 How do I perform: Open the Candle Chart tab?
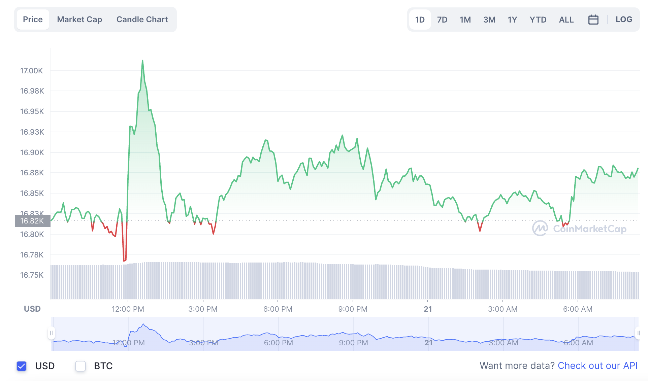142,20
